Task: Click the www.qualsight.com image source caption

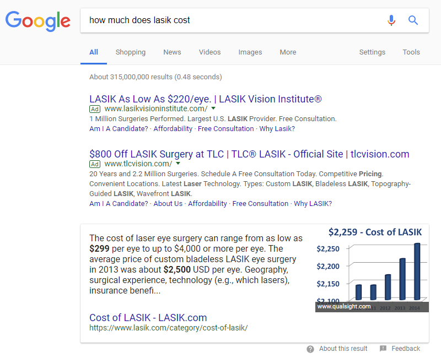Action: click(343, 307)
